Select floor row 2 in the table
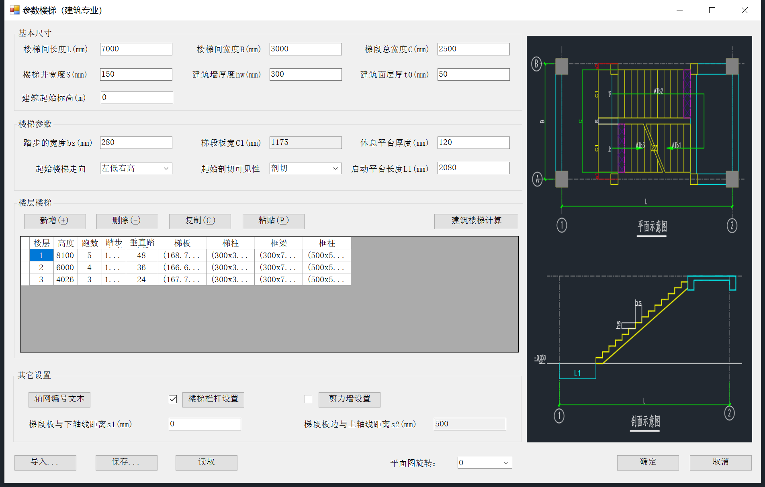This screenshot has height=487, width=765. [41, 267]
